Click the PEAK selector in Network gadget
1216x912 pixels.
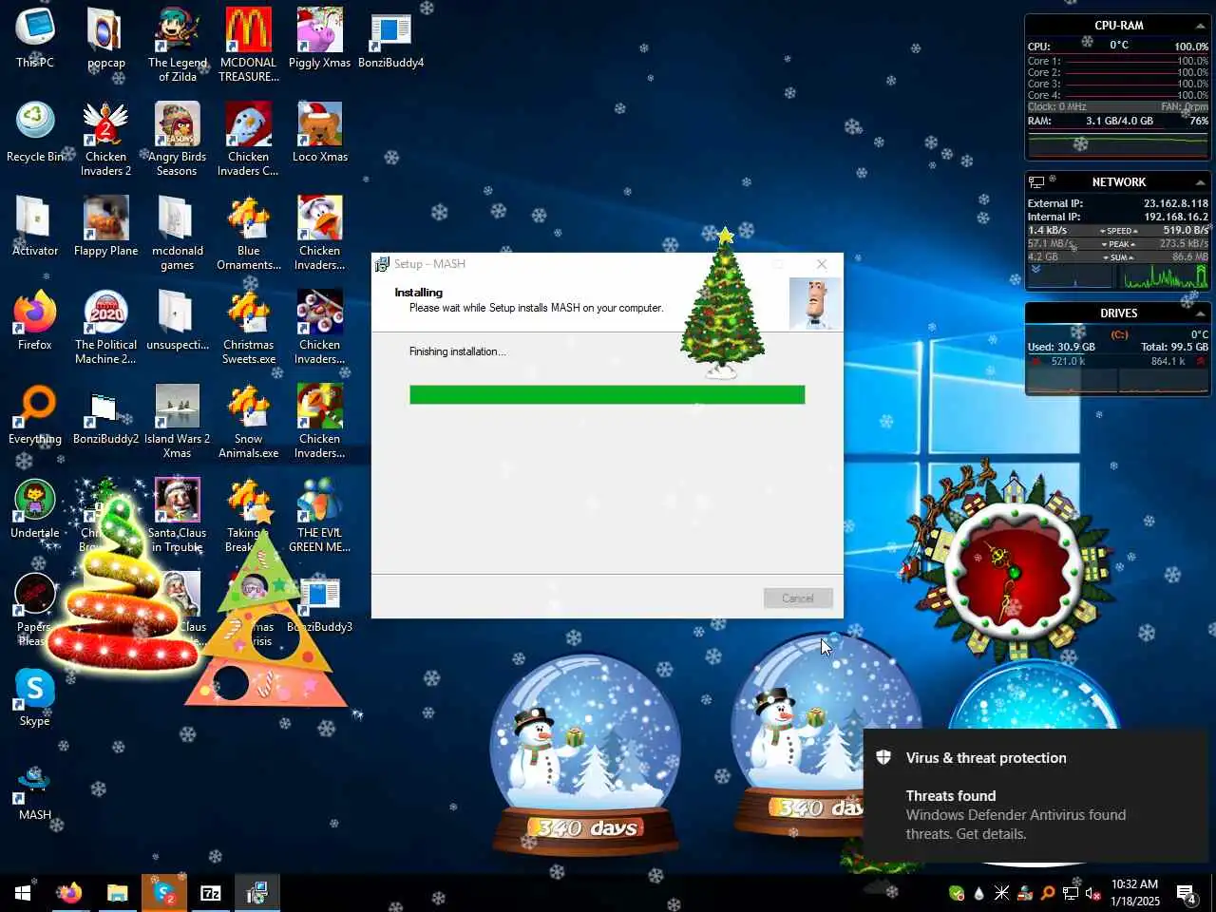tap(1118, 244)
